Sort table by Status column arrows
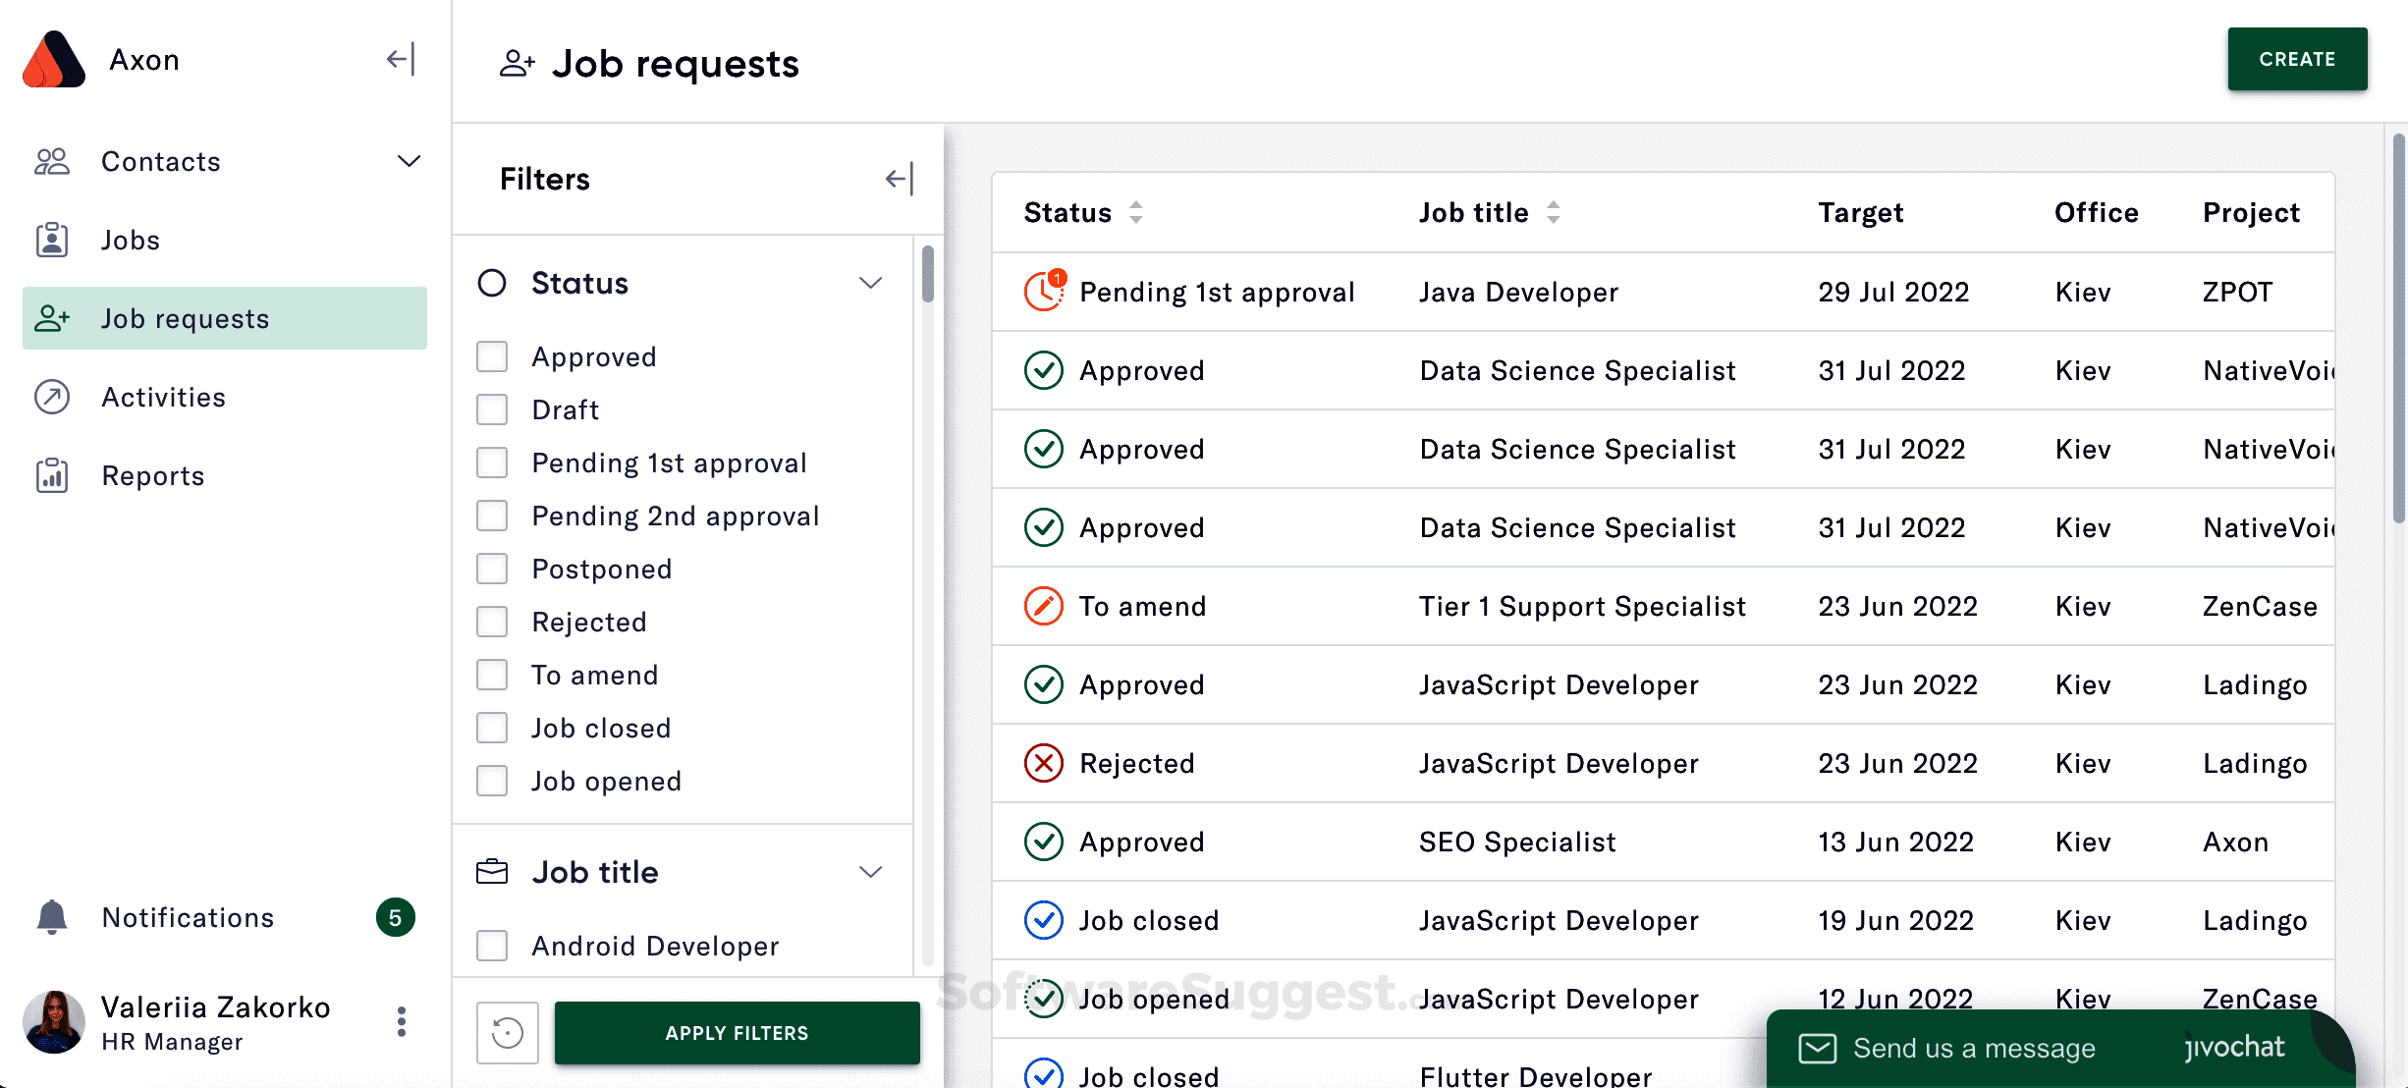The height and width of the screenshot is (1088, 2408). pos(1136,212)
